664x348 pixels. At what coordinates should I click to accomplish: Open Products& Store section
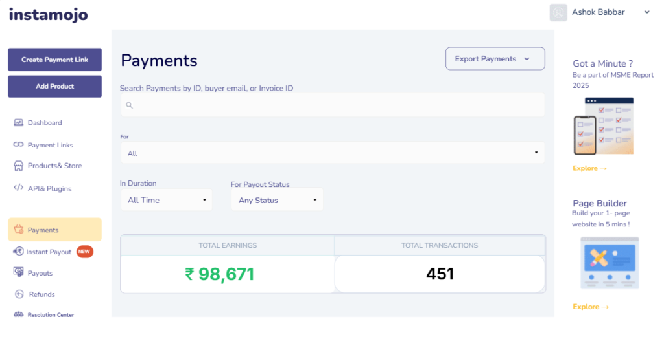coord(54,166)
